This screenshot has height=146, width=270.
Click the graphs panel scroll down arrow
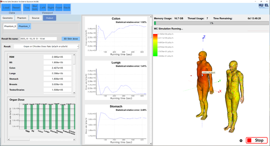click(151, 144)
